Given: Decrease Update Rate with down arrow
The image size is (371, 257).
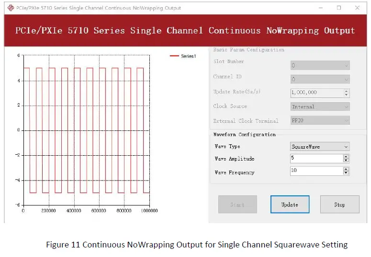Looking at the screenshot, I should (x=346, y=95).
